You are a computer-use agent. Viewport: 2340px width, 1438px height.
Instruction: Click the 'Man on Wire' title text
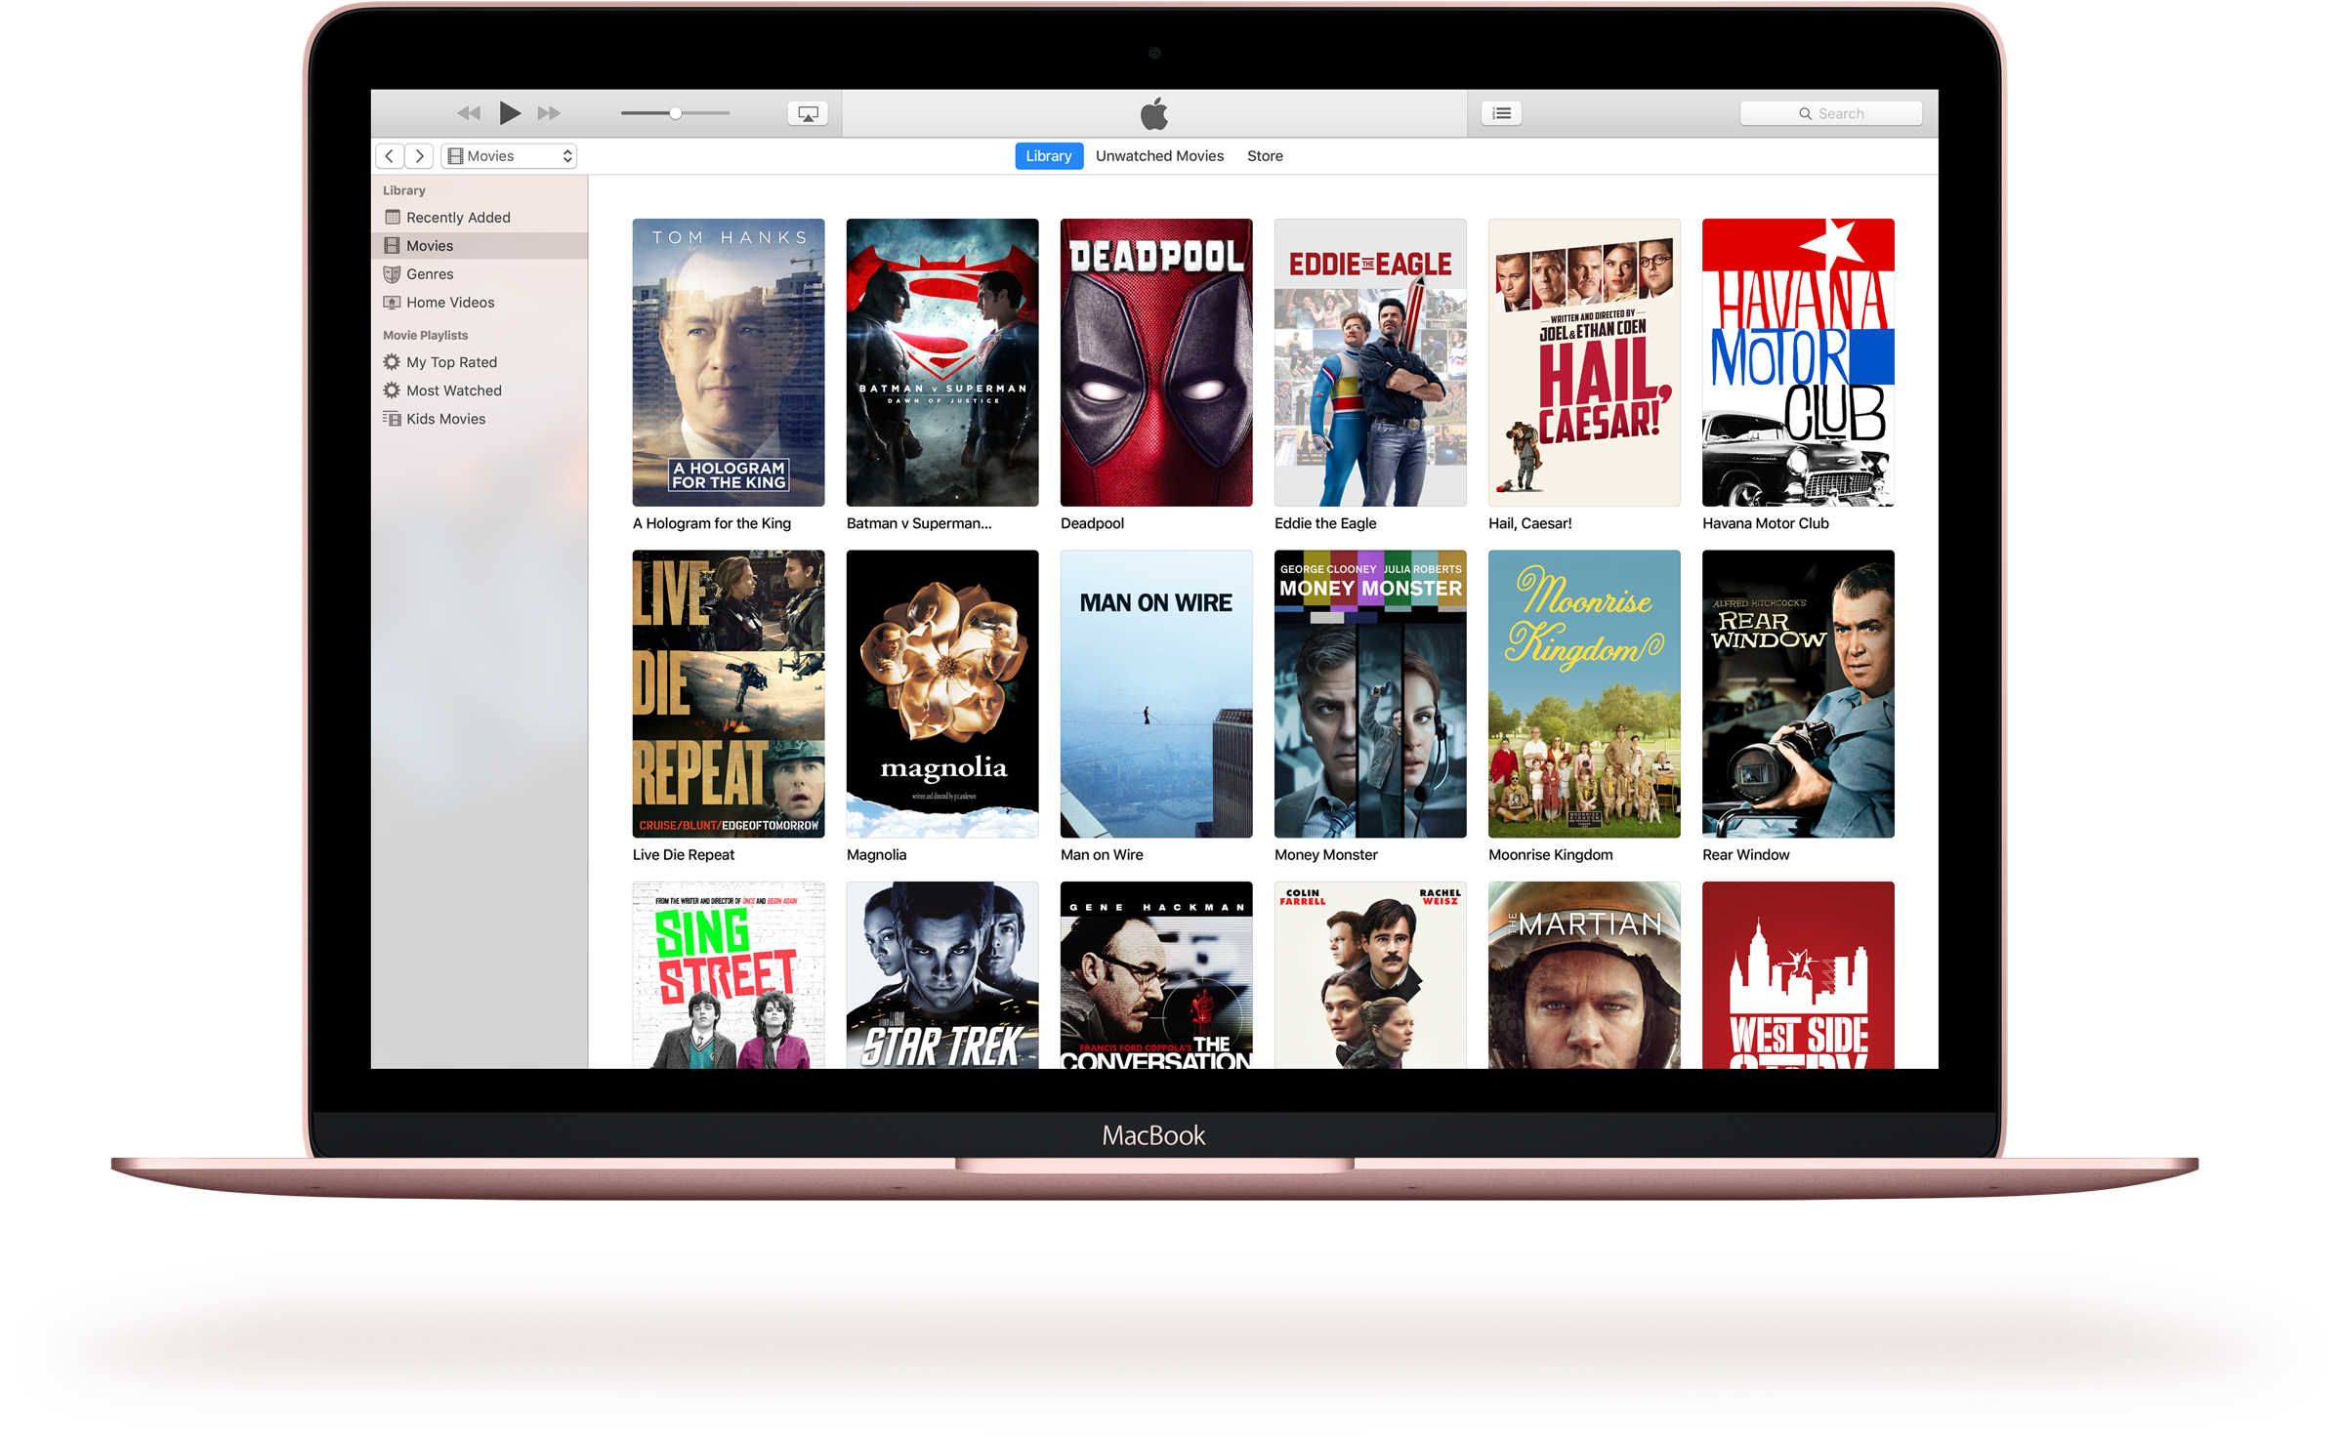click(x=1102, y=855)
